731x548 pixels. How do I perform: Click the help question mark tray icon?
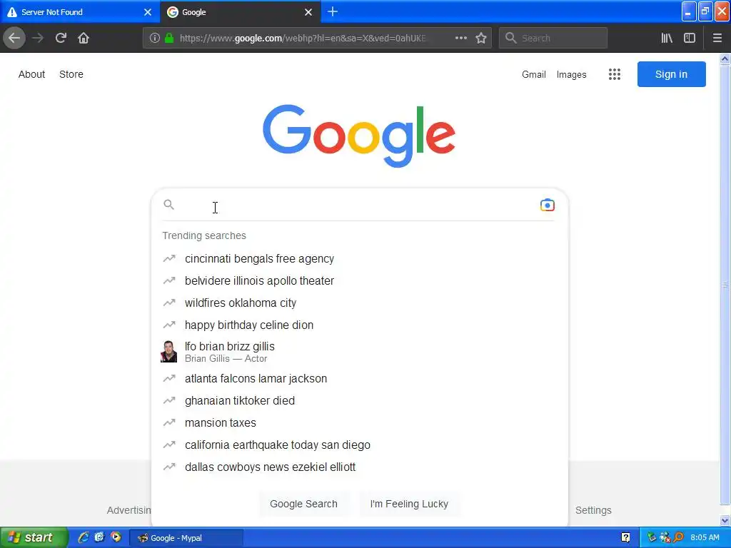pyautogui.click(x=625, y=538)
